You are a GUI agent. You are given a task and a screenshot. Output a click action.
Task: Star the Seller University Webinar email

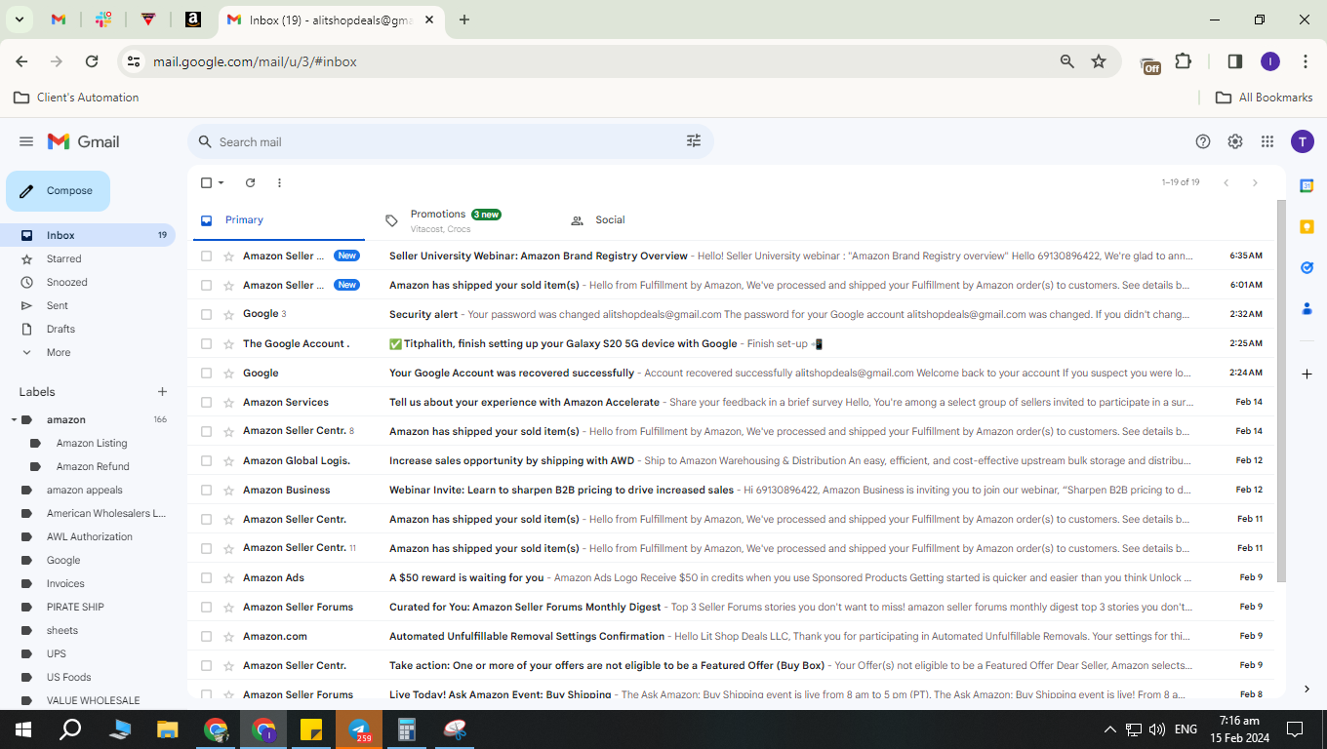tap(228, 256)
